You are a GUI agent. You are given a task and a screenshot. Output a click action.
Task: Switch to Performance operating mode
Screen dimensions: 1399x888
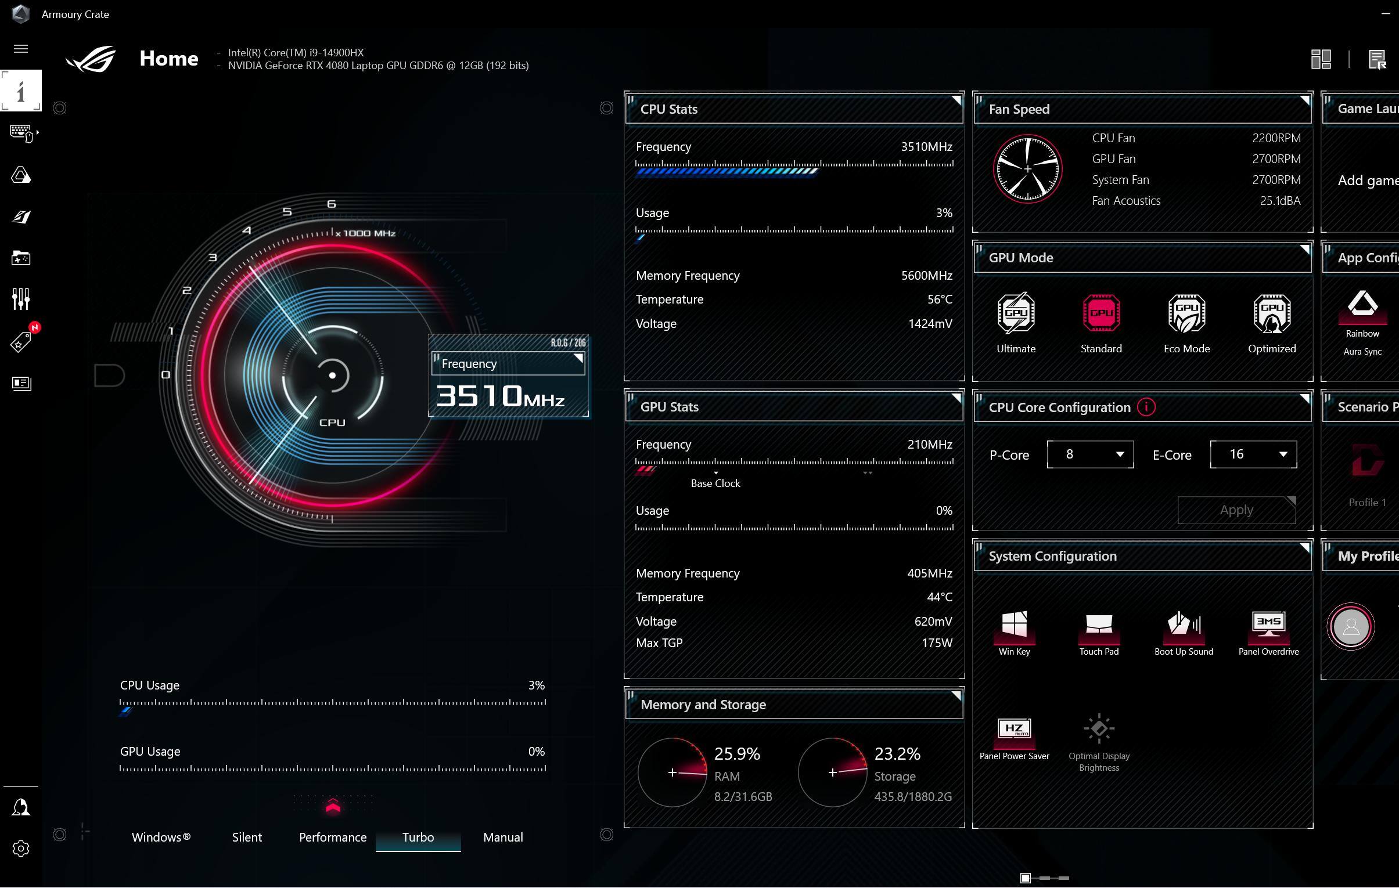pos(333,837)
